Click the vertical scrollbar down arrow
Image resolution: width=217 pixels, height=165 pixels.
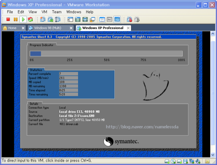pos(213,155)
